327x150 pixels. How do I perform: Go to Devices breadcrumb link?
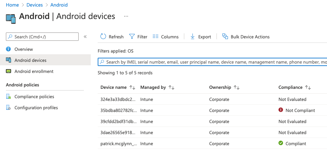[35, 5]
